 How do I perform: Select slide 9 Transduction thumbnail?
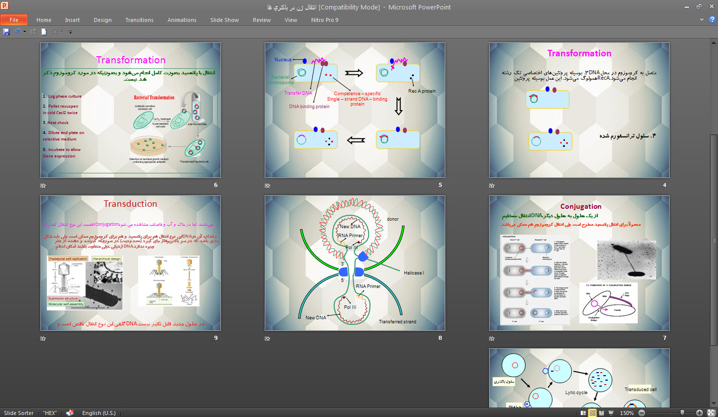[x=131, y=263]
